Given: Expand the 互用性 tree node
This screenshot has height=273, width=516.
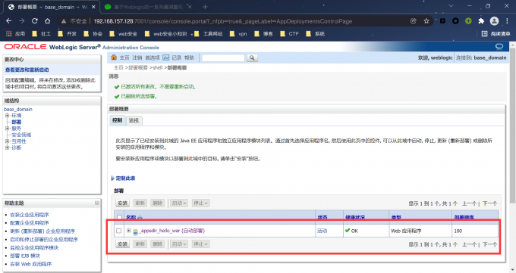Looking at the screenshot, I should (x=7, y=141).
